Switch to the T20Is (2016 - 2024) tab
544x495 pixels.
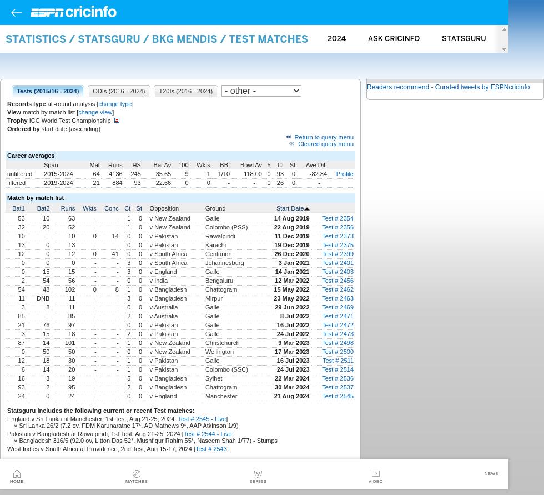pyautogui.click(x=185, y=91)
